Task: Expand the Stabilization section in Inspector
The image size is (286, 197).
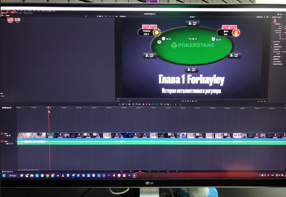Action: (x=276, y=59)
